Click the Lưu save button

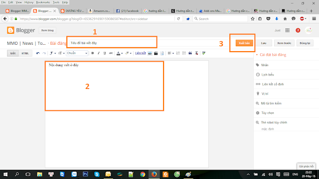[264, 43]
